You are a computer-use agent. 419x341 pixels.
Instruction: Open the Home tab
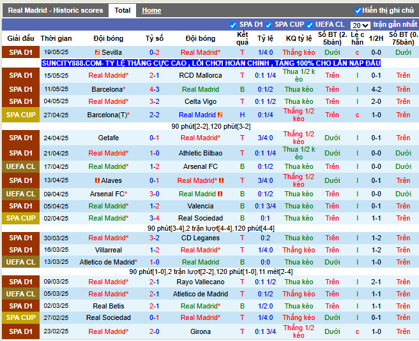(151, 10)
